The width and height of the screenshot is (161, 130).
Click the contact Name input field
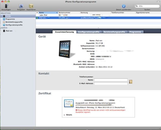point(111,80)
